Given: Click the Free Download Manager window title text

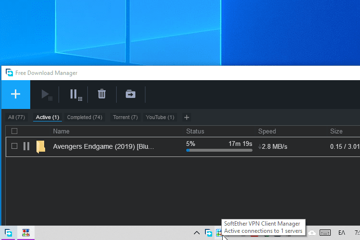Looking at the screenshot, I should [x=47, y=73].
